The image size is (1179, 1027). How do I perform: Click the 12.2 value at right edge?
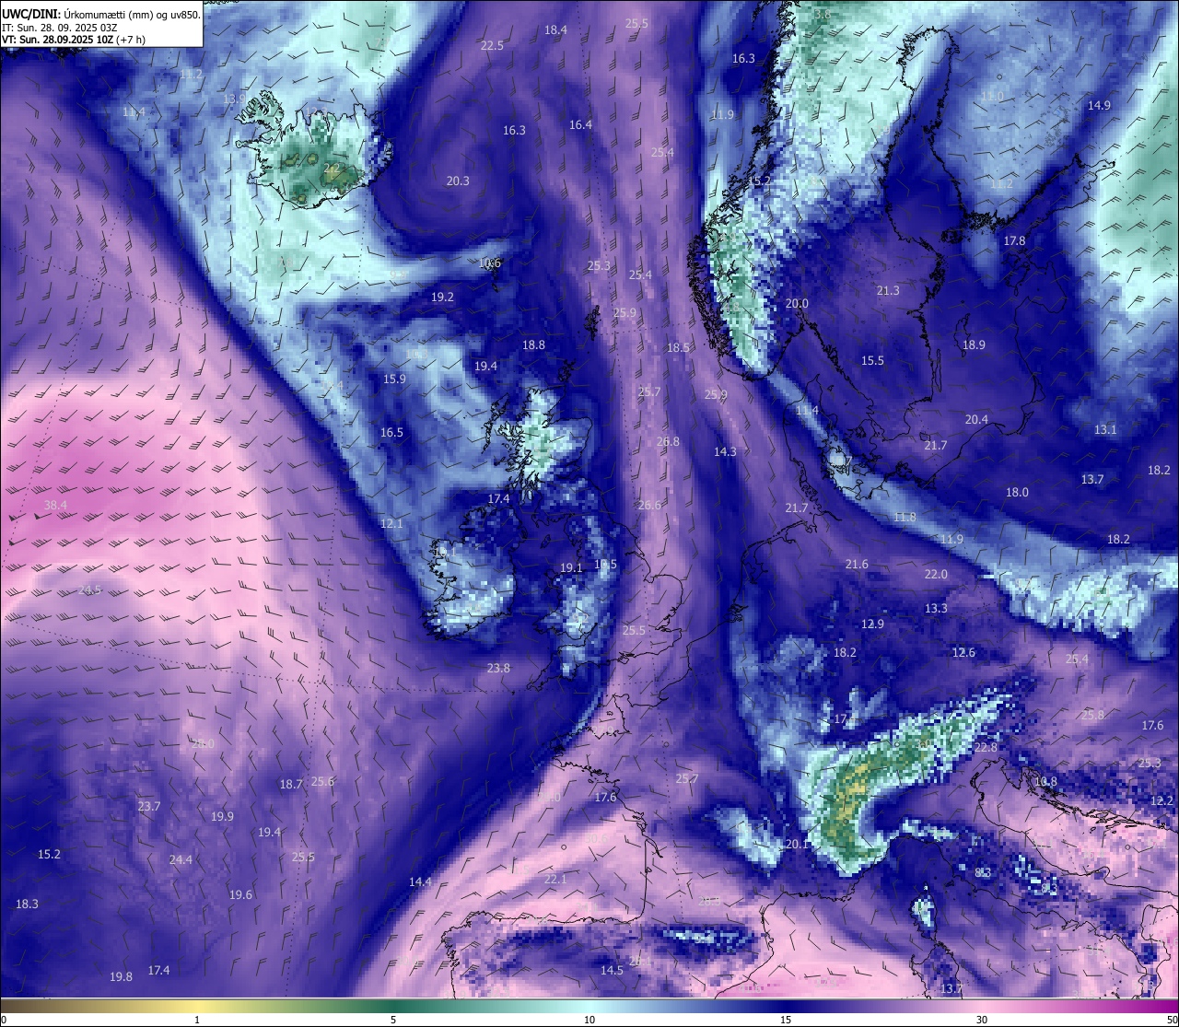tap(1162, 801)
